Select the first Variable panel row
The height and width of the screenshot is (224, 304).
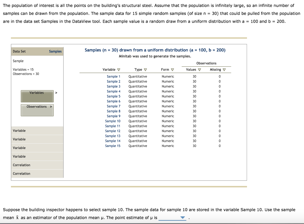coord(37,131)
